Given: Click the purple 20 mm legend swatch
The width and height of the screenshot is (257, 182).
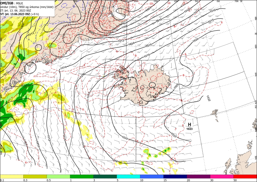Looking at the screenshot, I should click(x=198, y=176).
